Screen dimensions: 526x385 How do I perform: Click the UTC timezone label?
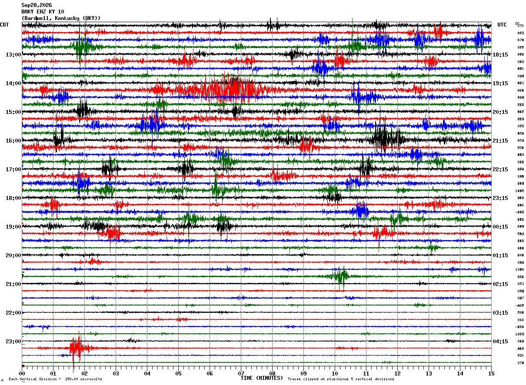502,25
